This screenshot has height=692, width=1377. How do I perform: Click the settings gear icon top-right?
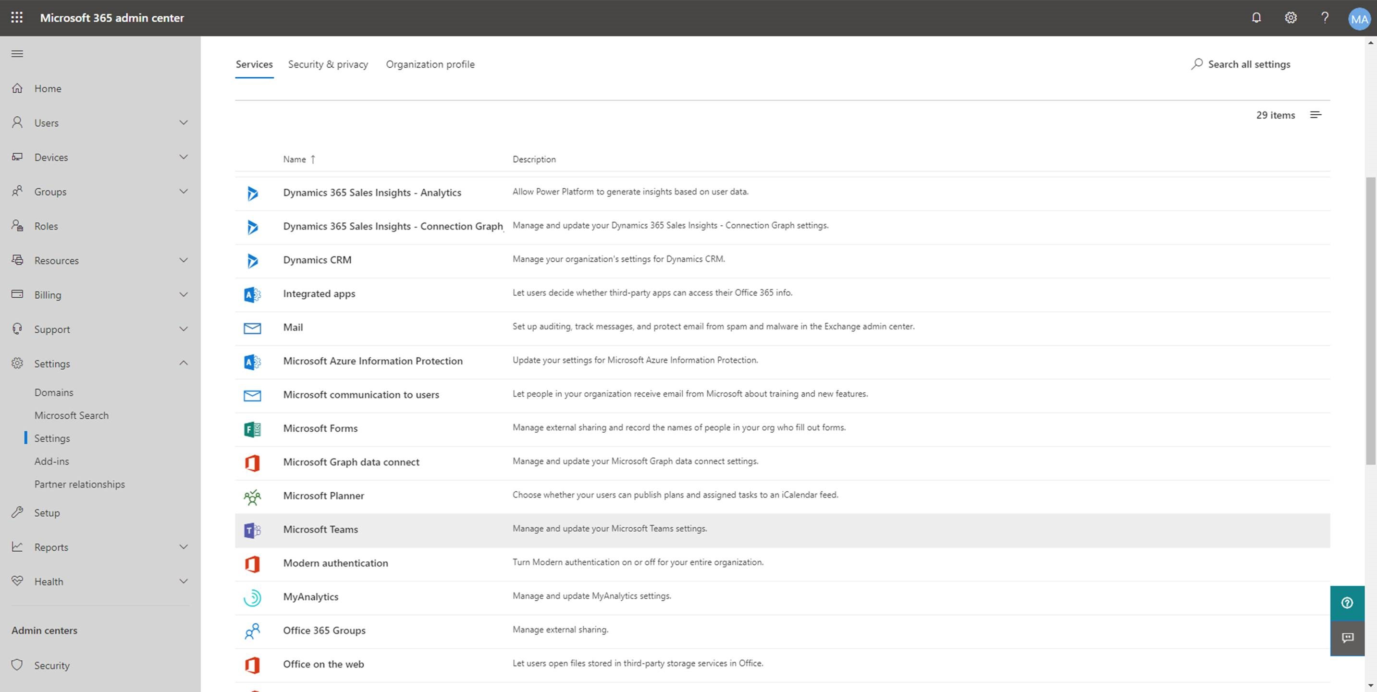(x=1291, y=18)
